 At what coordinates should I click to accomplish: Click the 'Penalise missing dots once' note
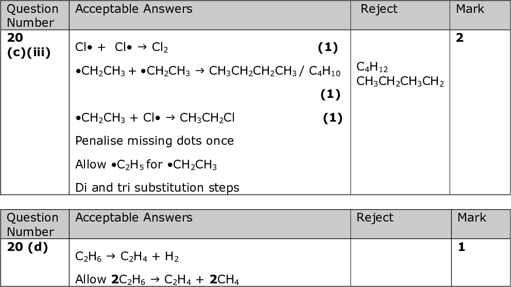154,141
